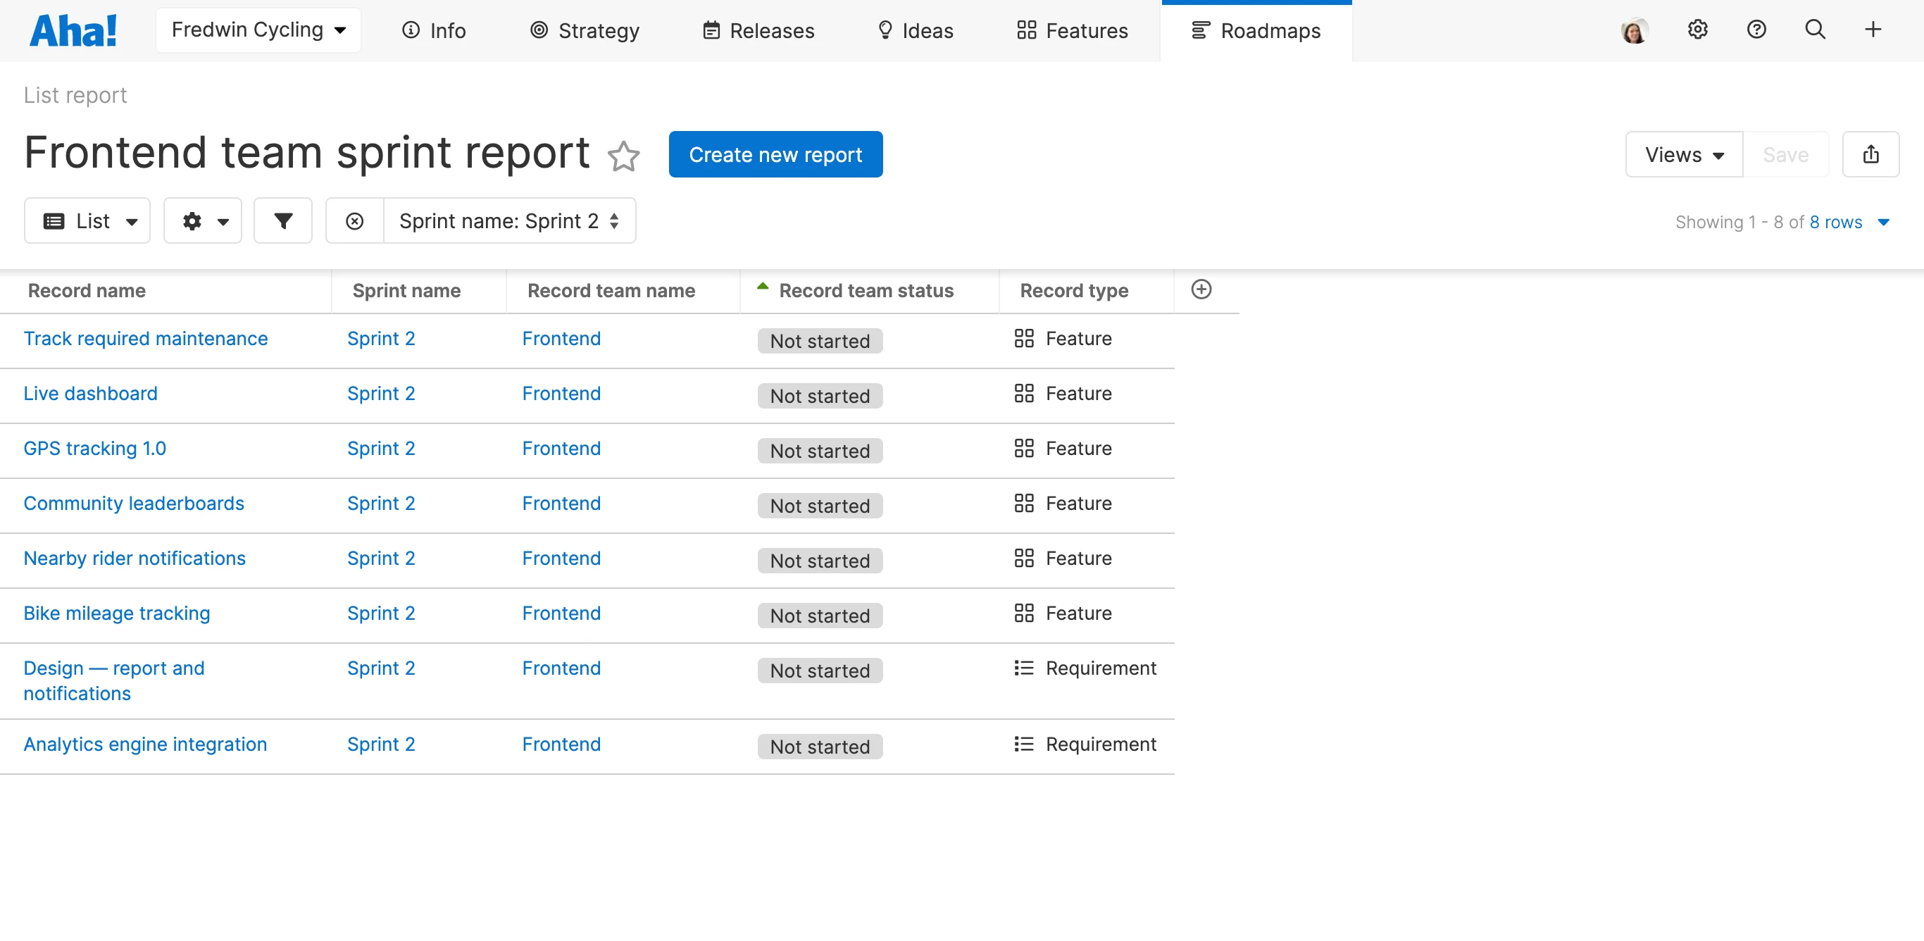The image size is (1924, 941).
Task: Remove the Sprint name filter with X icon
Action: tap(355, 221)
